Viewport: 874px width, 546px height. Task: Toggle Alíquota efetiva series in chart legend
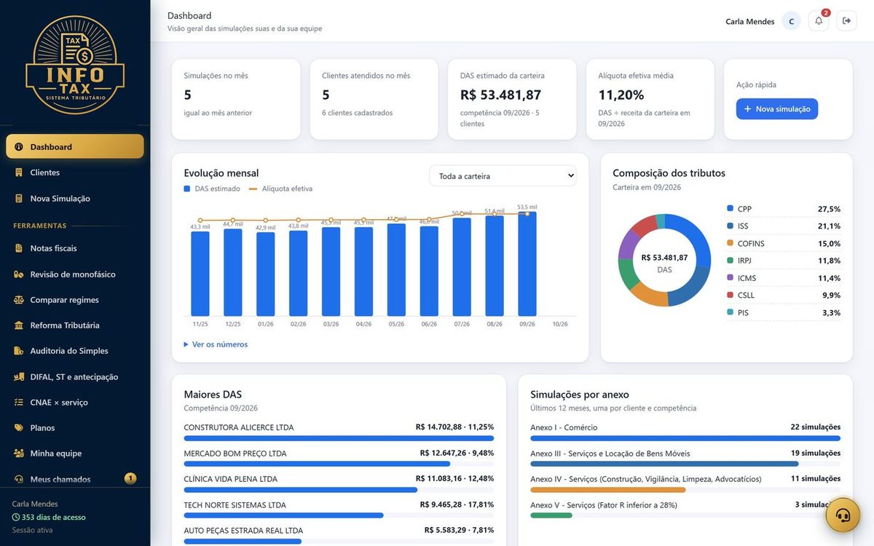pos(280,189)
